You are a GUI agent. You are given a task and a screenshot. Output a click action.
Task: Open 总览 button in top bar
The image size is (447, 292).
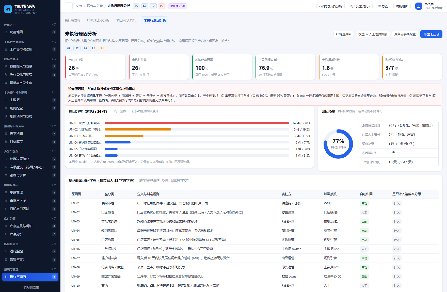pyautogui.click(x=383, y=6)
